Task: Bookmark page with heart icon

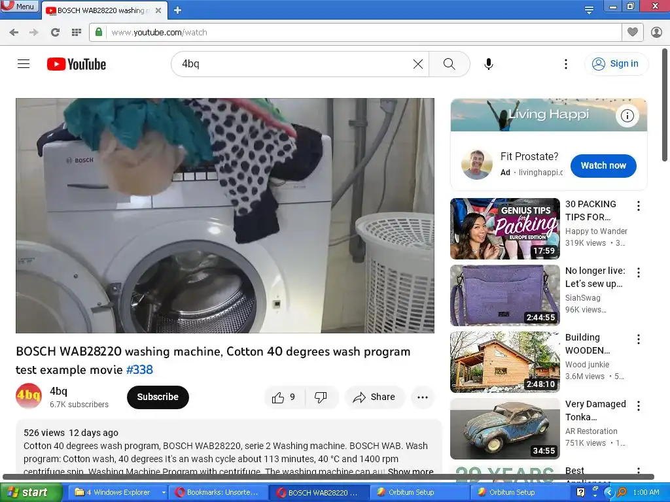Action: [x=633, y=32]
